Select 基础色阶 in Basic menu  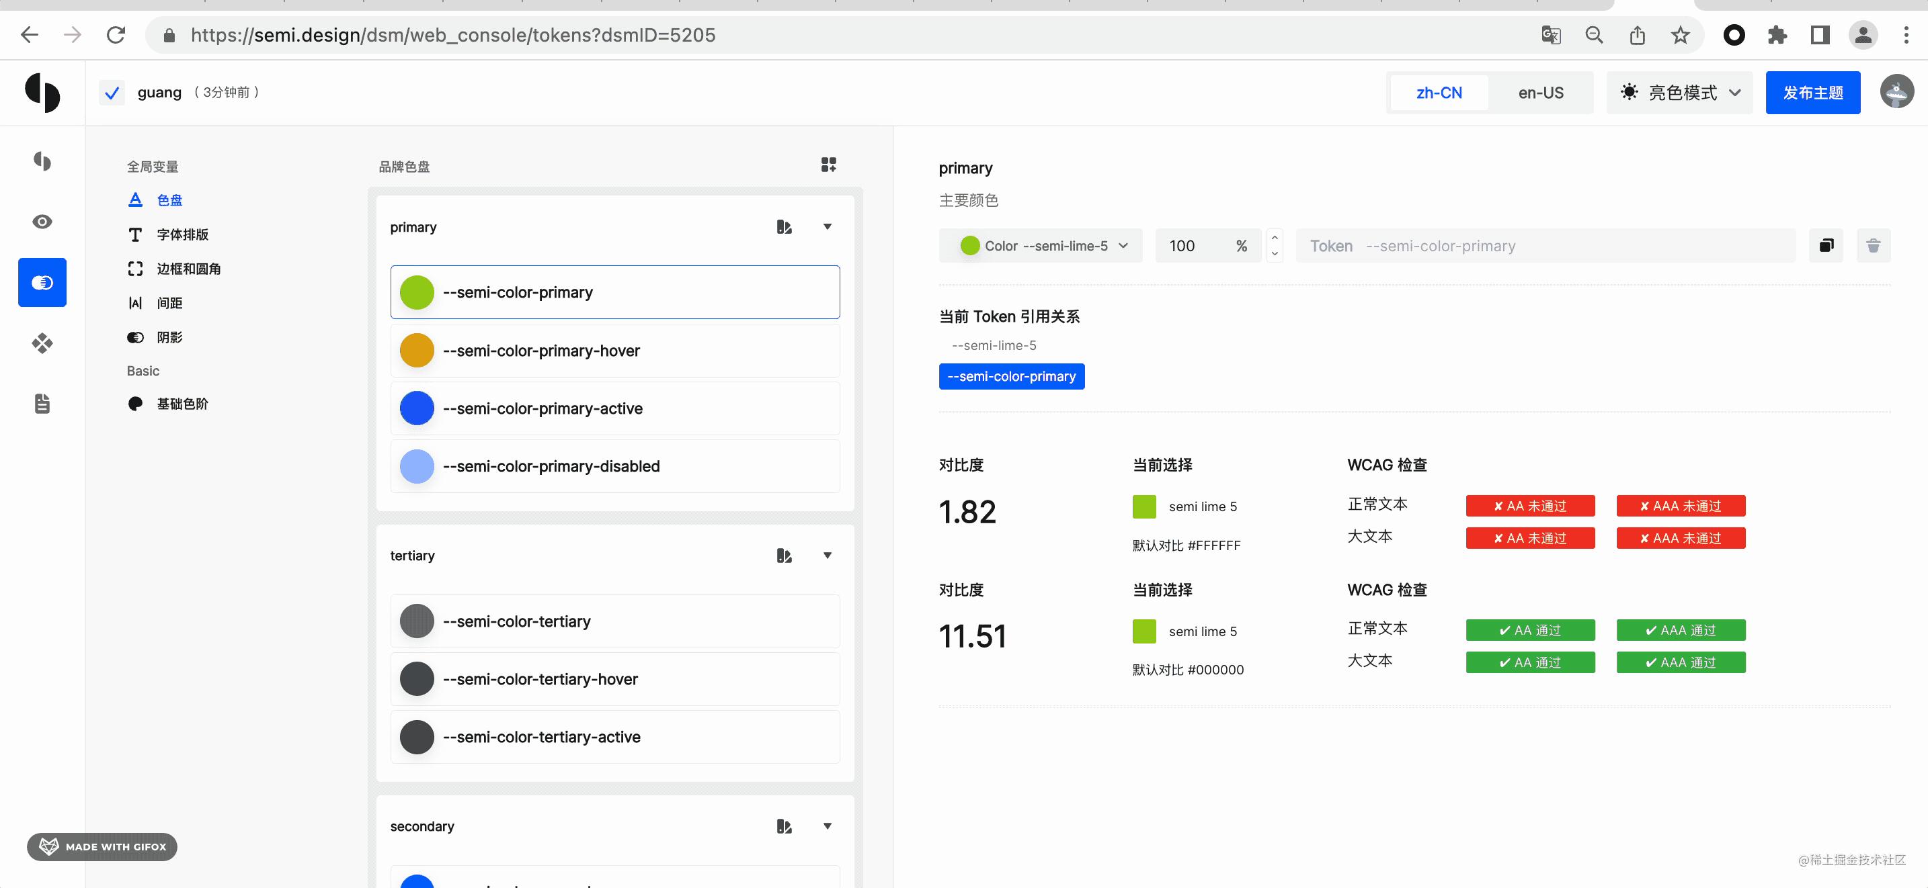tap(182, 404)
